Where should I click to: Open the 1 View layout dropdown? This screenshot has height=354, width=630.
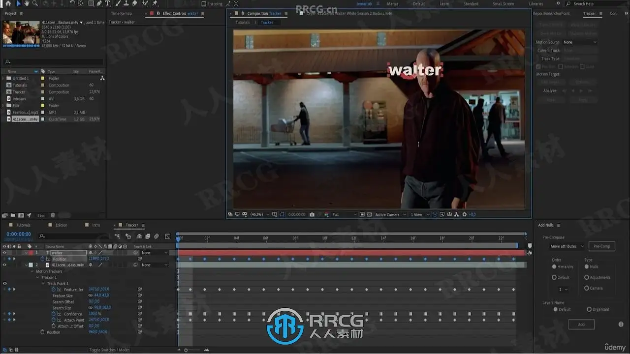pyautogui.click(x=420, y=215)
